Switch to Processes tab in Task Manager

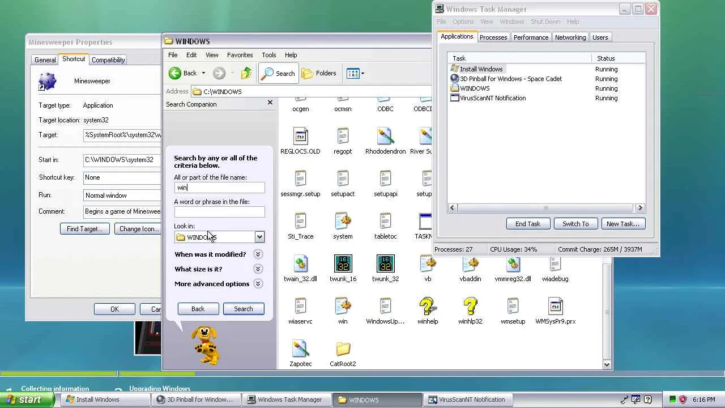point(493,37)
